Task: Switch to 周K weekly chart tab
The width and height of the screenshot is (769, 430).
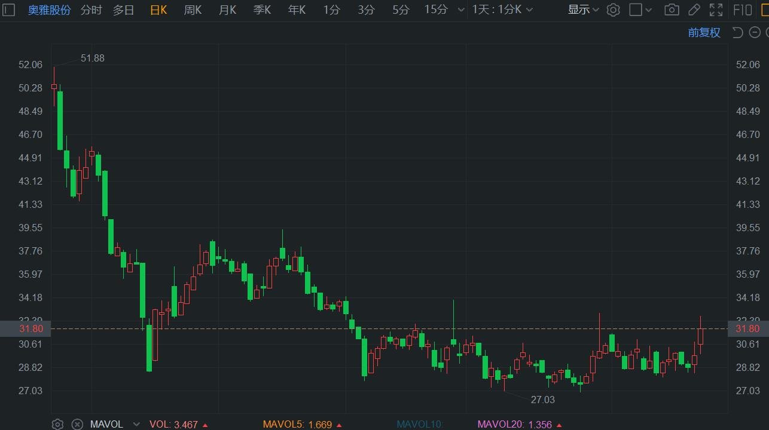Action: pos(193,10)
